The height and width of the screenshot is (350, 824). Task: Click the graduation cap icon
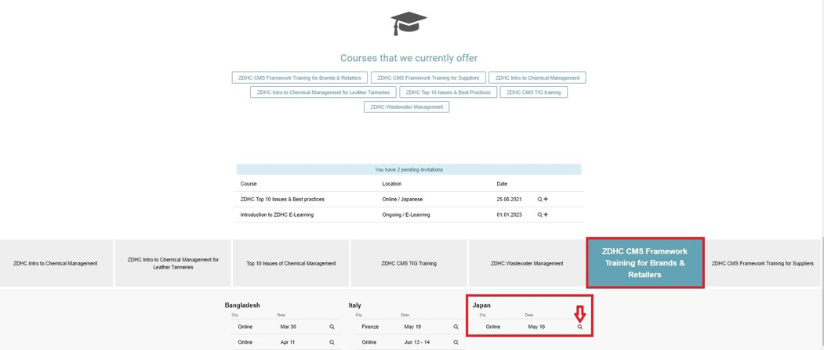[408, 23]
